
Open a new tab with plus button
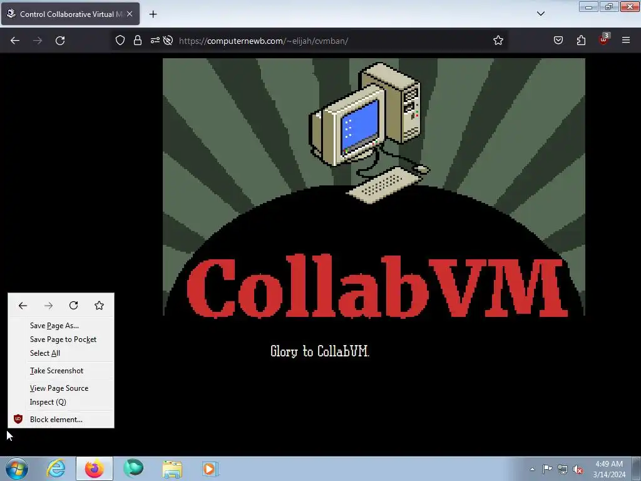pos(153,14)
